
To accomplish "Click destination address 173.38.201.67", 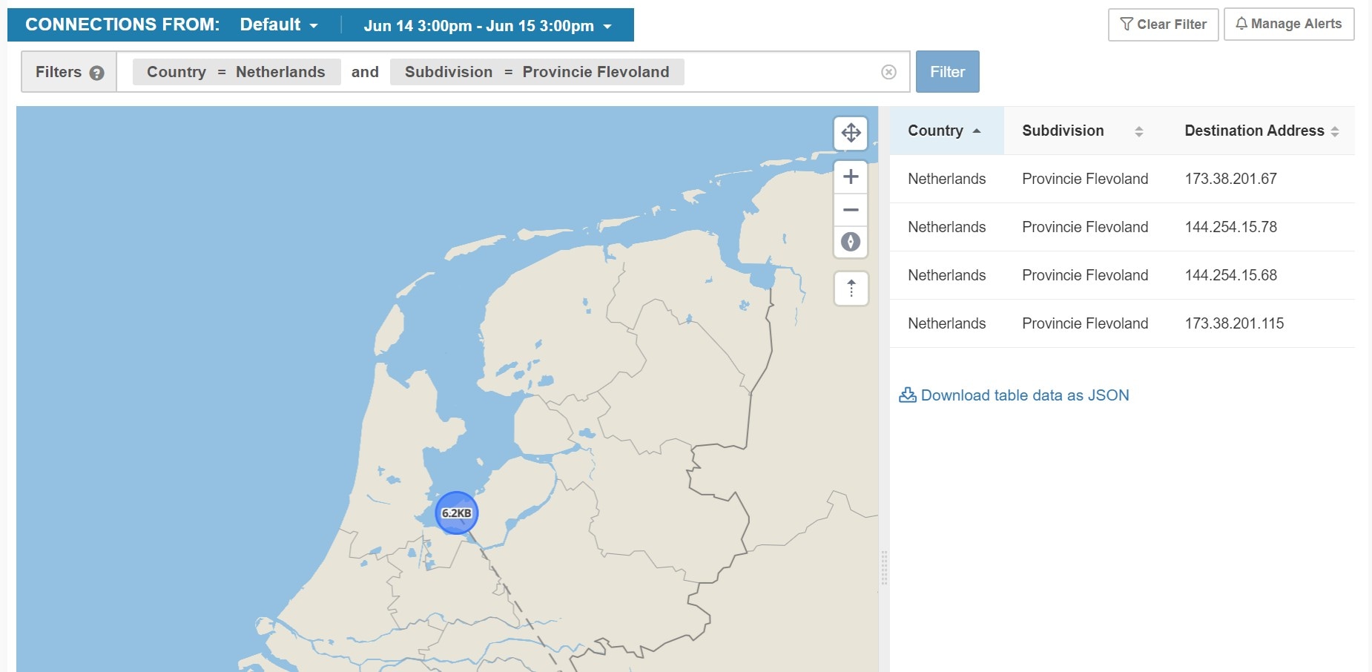I will point(1230,179).
